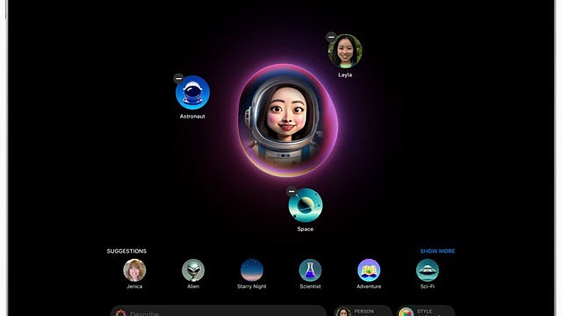Open the PERSON picker button

tap(363, 311)
